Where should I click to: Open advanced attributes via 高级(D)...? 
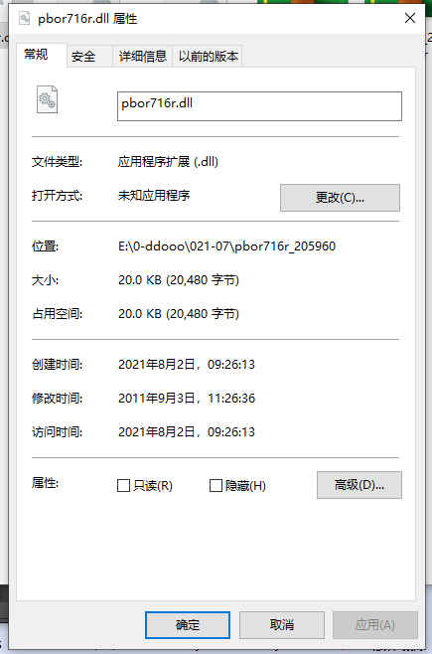pos(360,485)
